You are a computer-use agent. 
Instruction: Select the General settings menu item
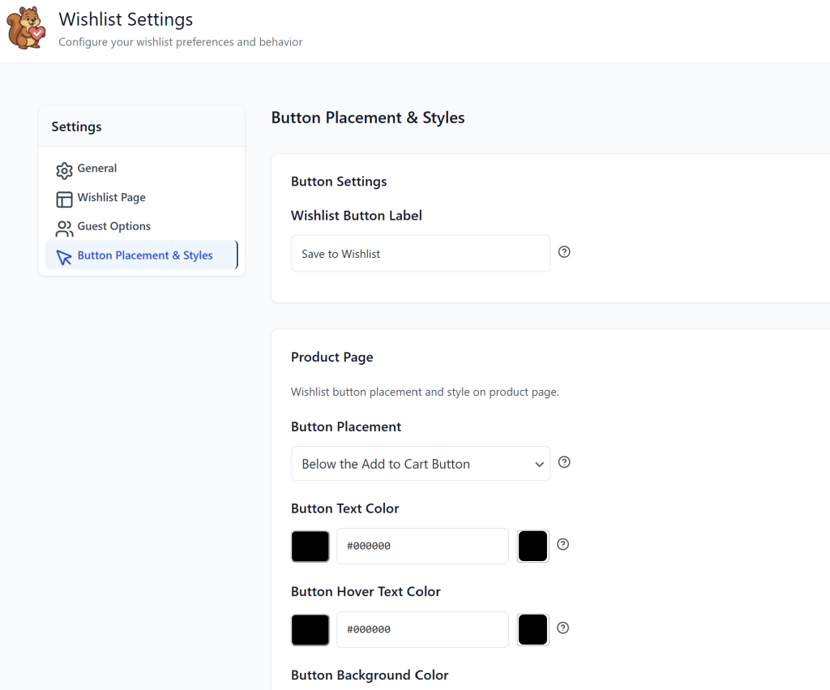point(96,169)
